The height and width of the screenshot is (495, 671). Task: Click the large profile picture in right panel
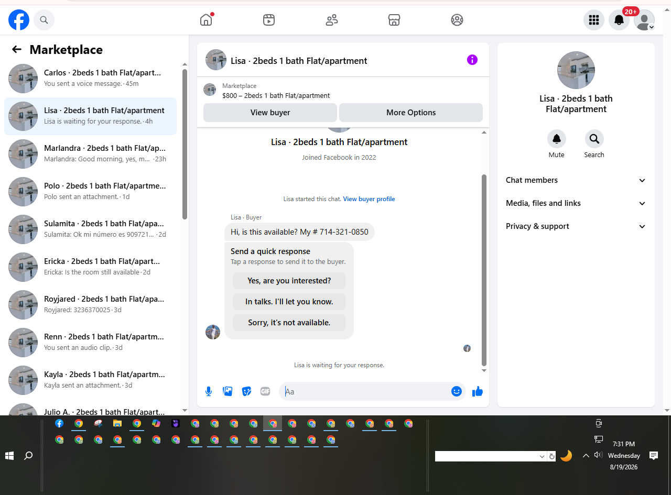[x=576, y=70]
